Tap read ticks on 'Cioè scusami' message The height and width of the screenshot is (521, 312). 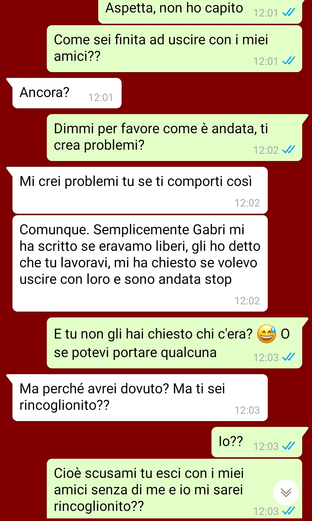point(289,511)
